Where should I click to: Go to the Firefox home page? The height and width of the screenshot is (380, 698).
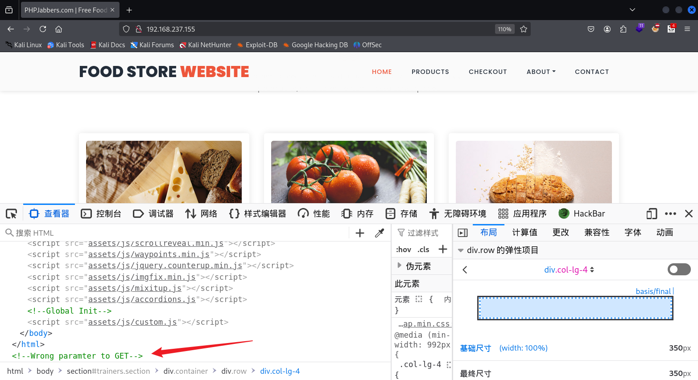(58, 29)
